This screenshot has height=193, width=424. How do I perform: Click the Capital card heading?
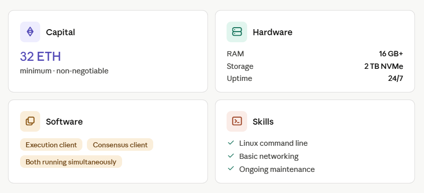60,32
